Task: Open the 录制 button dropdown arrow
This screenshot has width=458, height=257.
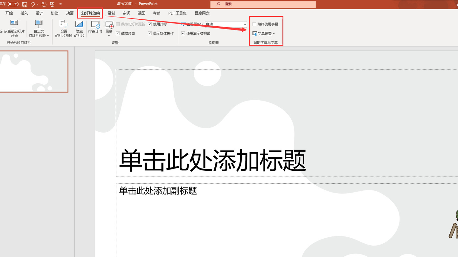Action: pos(109,36)
